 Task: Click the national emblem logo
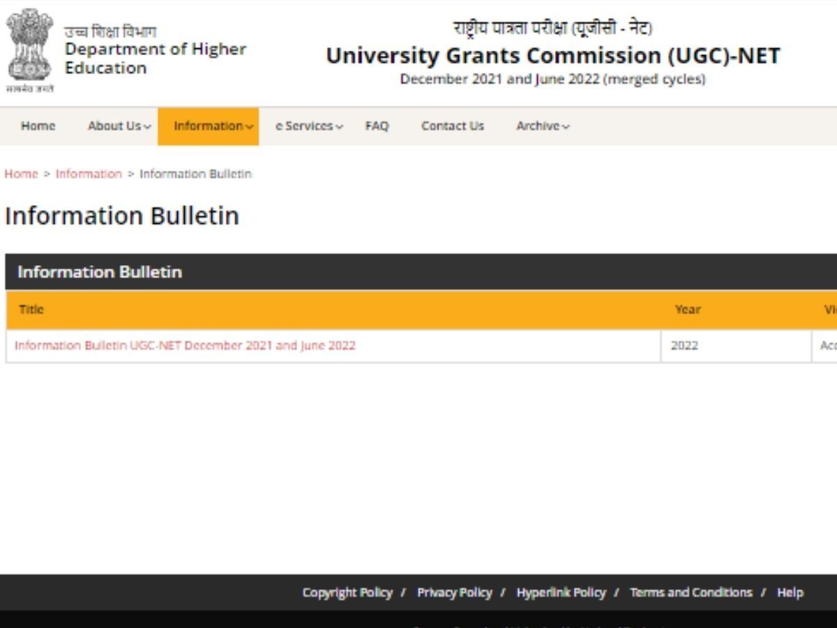pyautogui.click(x=30, y=51)
